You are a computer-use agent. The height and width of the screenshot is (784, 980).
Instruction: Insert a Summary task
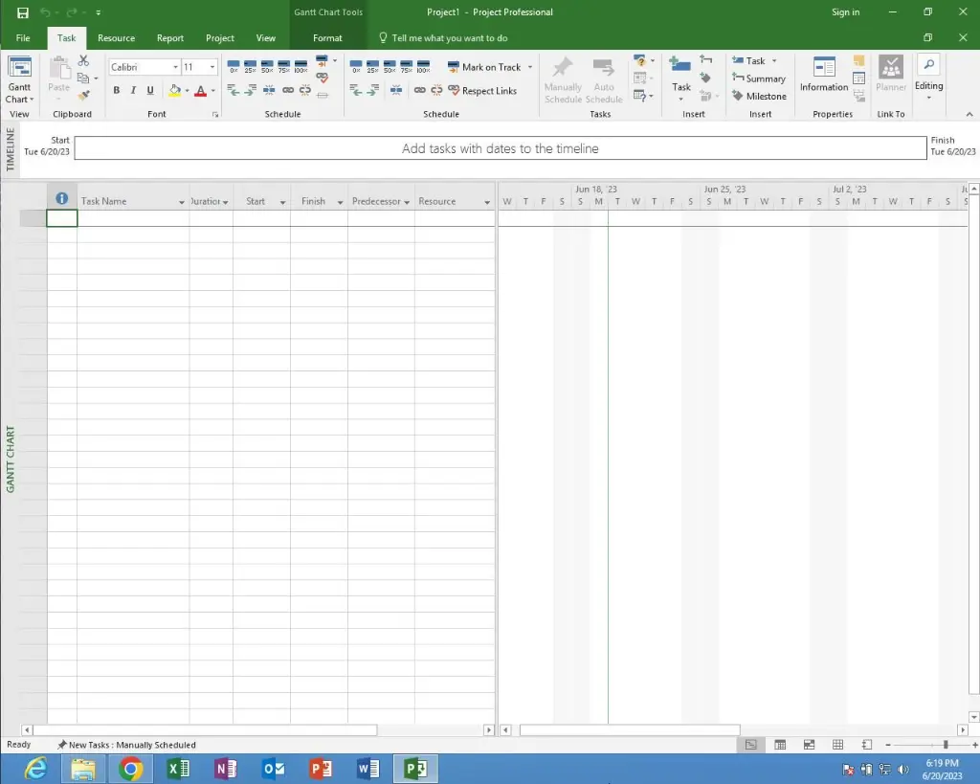tap(759, 78)
